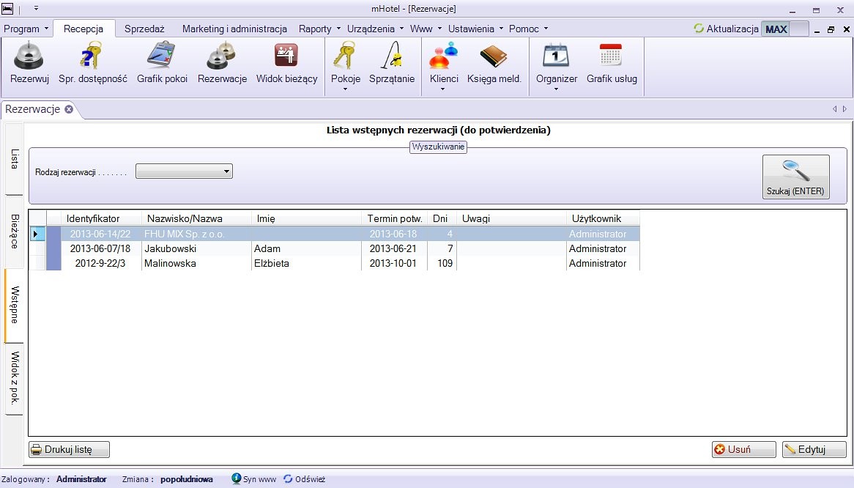Close the Rezerwacje document tab
The width and height of the screenshot is (854, 488).
pos(69,109)
